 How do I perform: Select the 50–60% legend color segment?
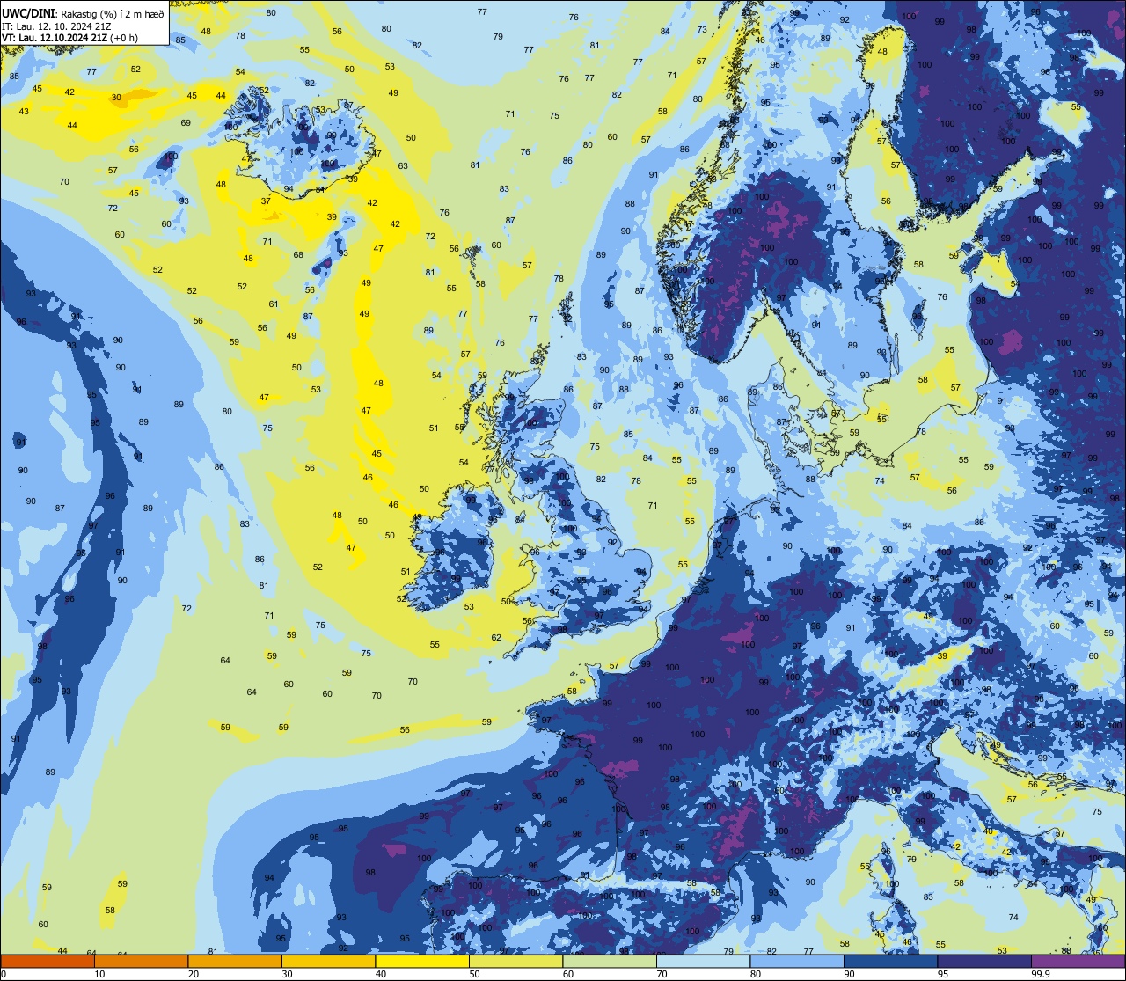(515, 961)
